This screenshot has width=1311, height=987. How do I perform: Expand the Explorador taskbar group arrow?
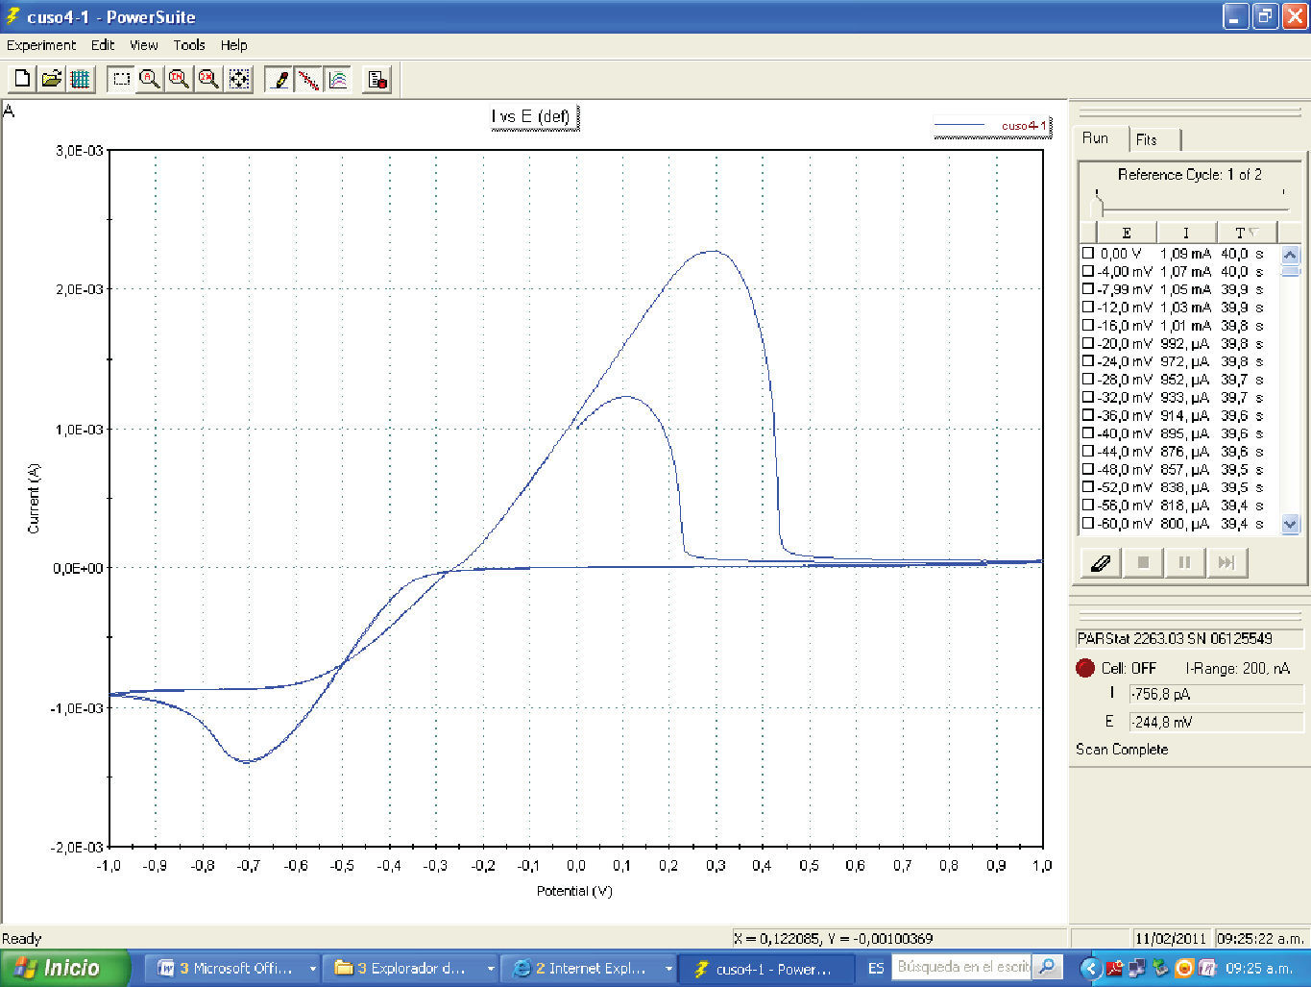point(491,969)
